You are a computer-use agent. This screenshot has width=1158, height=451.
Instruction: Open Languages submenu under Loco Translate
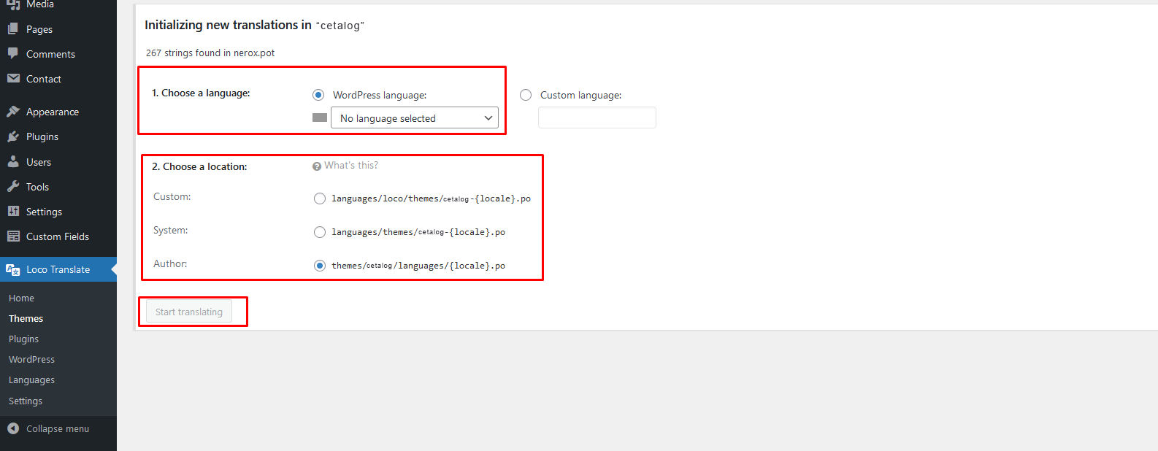(x=31, y=380)
